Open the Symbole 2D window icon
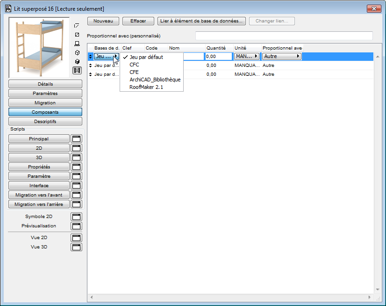 coord(76,216)
